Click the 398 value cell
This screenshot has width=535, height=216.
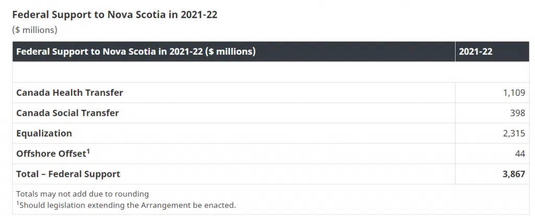point(517,113)
